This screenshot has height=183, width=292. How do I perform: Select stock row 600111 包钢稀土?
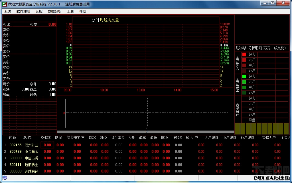pyautogui.click(x=146, y=164)
